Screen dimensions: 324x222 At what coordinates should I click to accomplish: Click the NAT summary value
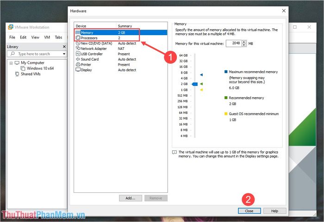(x=121, y=49)
